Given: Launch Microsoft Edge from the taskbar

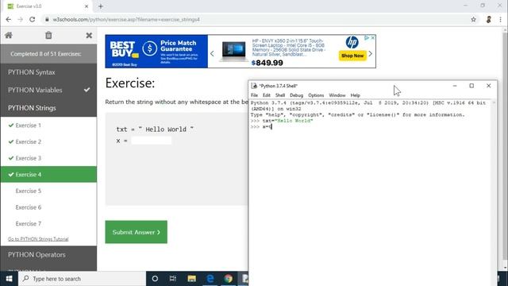Looking at the screenshot, I should pos(210,279).
